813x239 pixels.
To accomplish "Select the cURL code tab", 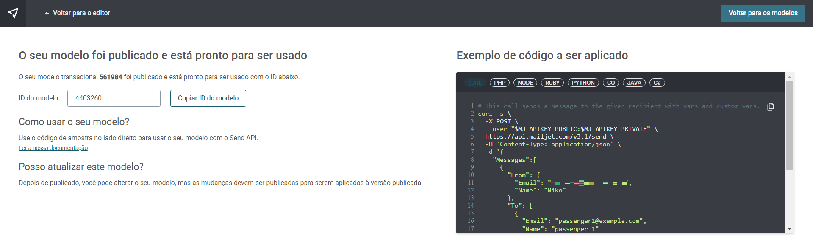I will pos(474,83).
